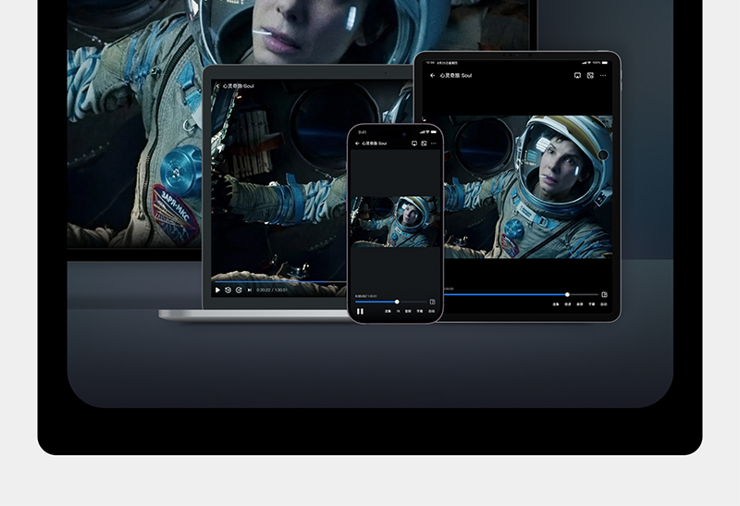
Task: Click the laptop title ending in Soul
Action: [x=239, y=86]
